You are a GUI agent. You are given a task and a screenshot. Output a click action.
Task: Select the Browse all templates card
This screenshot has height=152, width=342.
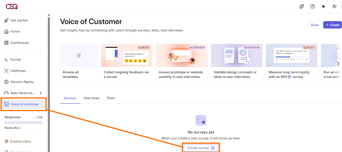tap(79, 64)
